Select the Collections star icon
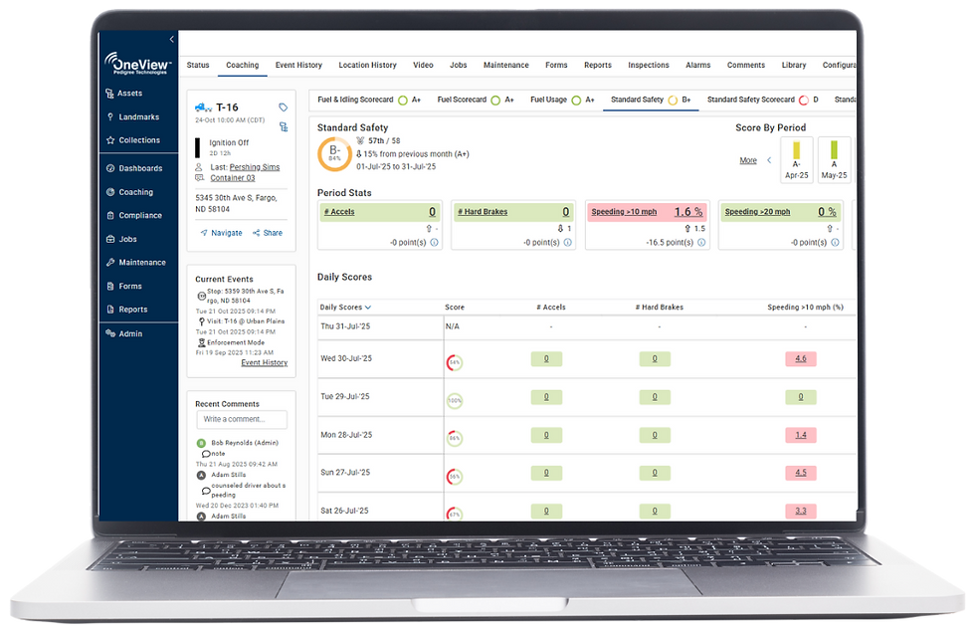Viewport: 975px width, 632px height. 110,140
